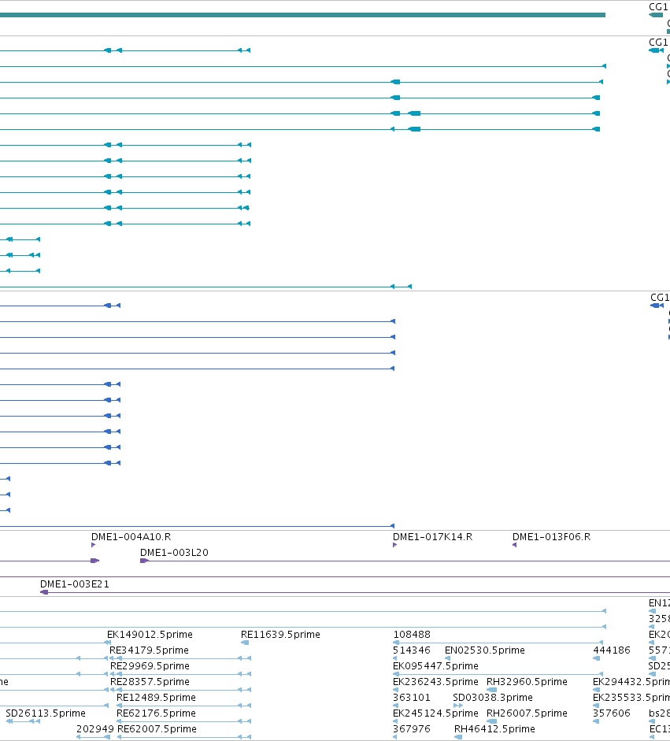Click the 514346 feature label
The image size is (670, 741).
point(412,650)
